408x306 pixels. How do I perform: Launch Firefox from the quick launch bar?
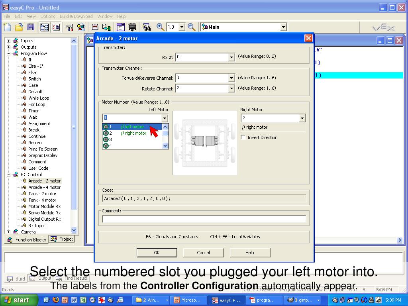(56, 300)
